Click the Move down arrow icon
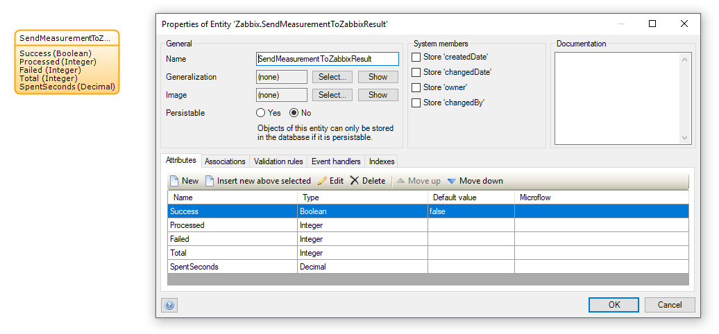The width and height of the screenshot is (719, 334). pos(451,181)
